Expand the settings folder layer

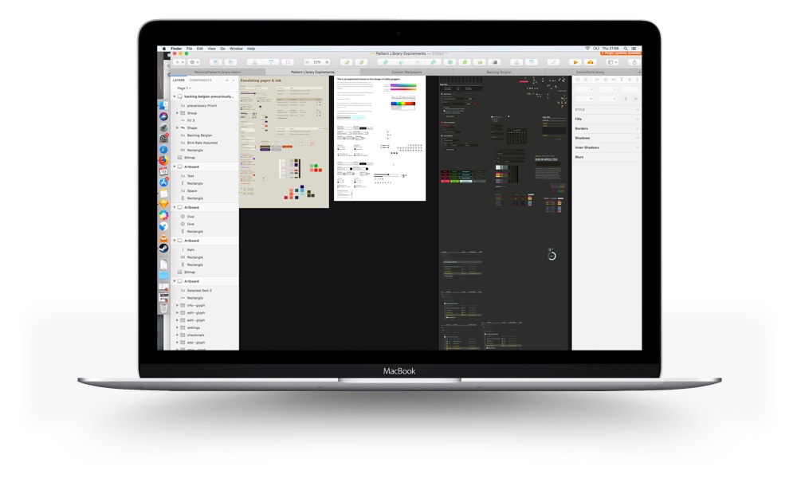[x=177, y=327]
